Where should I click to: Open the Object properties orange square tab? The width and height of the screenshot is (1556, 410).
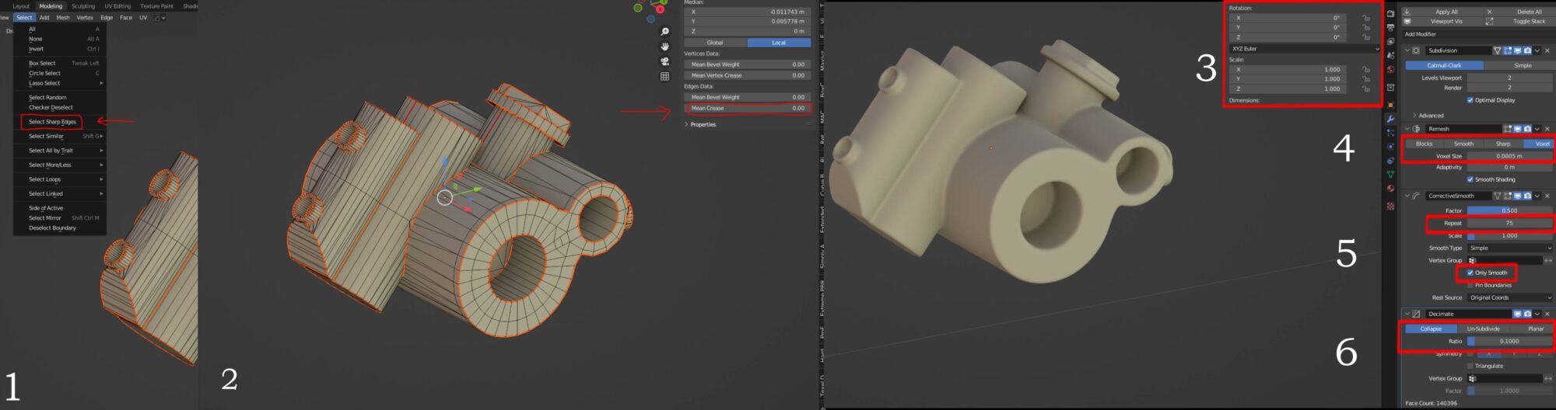point(1390,105)
